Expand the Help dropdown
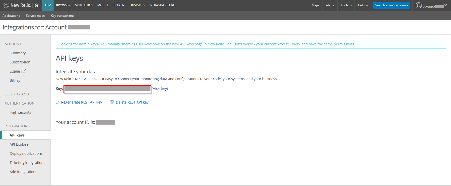Viewport: 451px width, 186px height. pyautogui.click(x=363, y=5)
